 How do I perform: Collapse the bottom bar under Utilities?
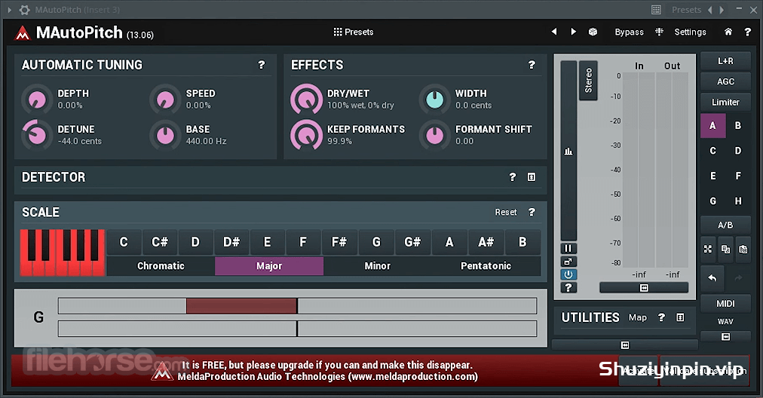click(625, 345)
